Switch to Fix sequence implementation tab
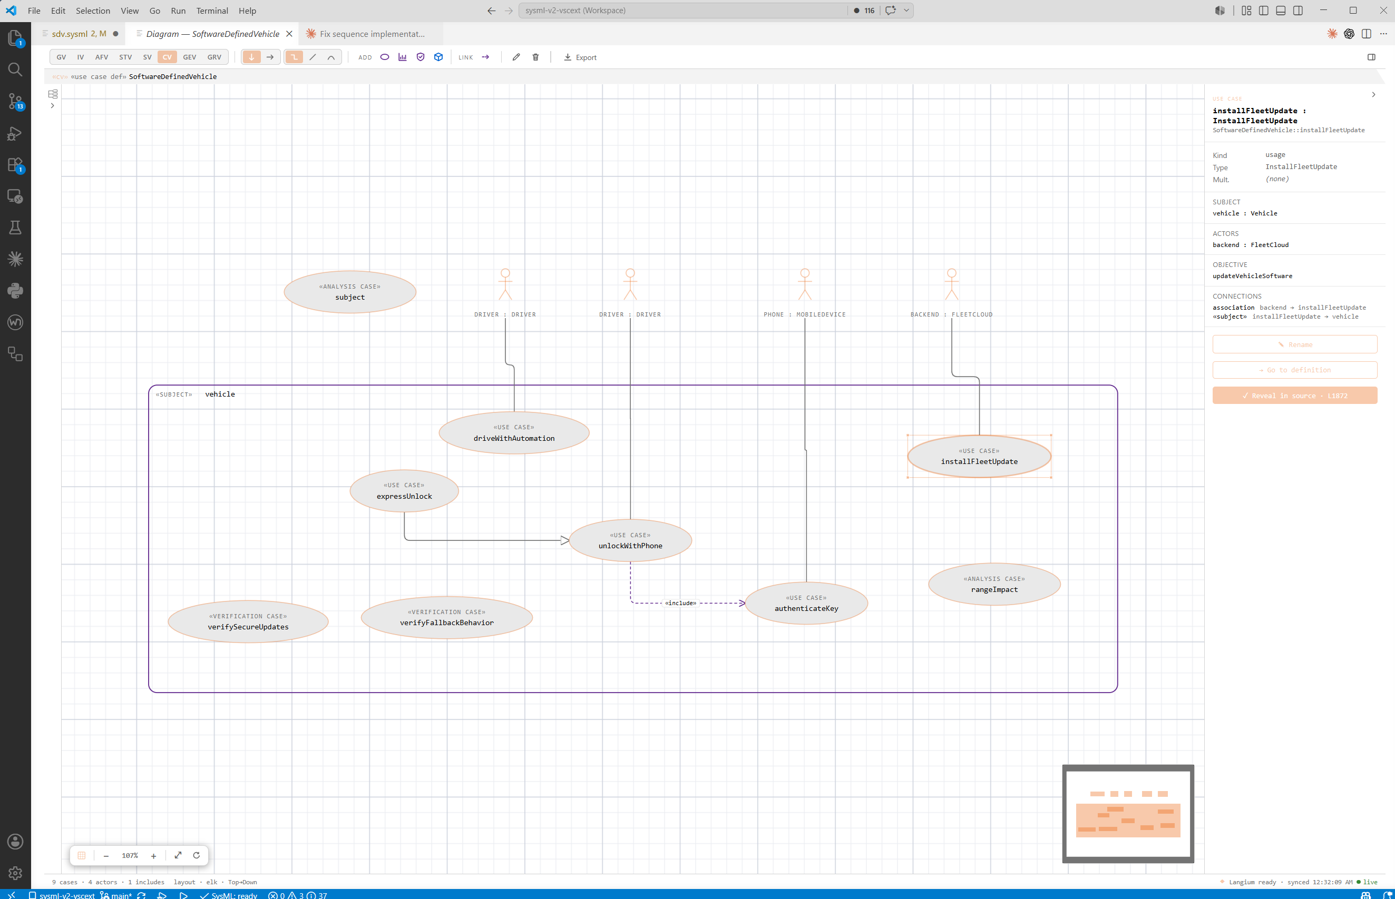The width and height of the screenshot is (1395, 899). (x=372, y=34)
